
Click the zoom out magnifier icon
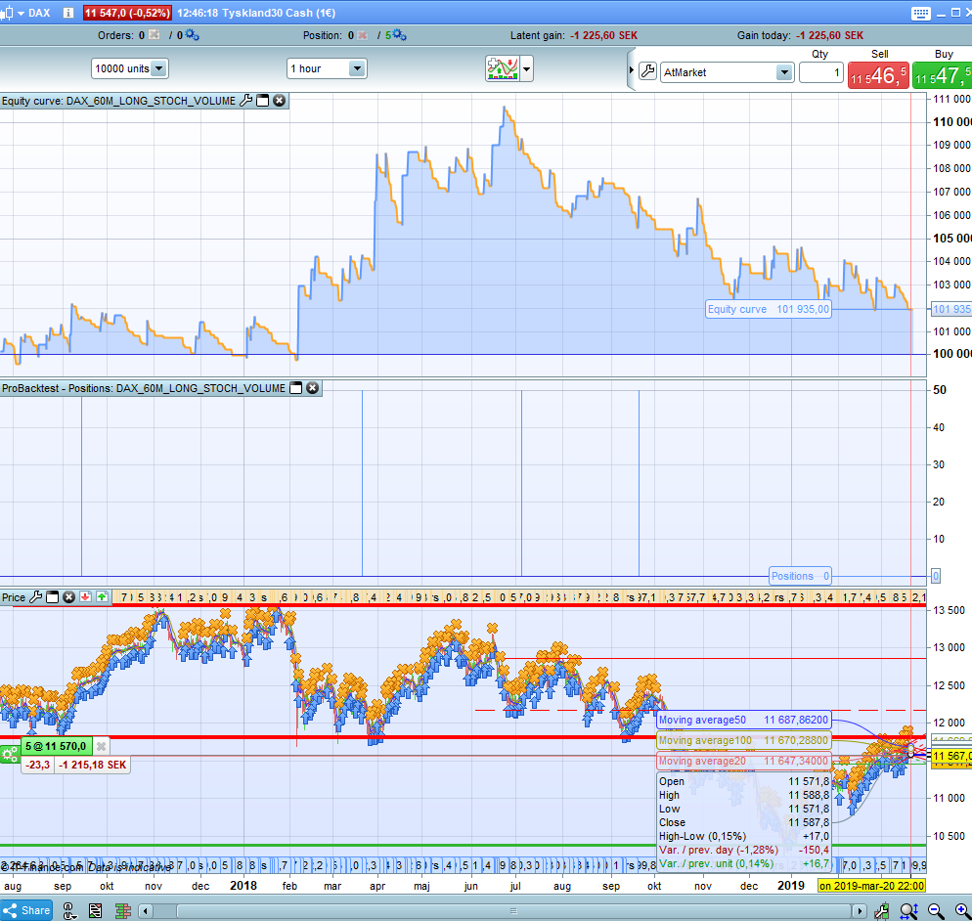coord(935,911)
